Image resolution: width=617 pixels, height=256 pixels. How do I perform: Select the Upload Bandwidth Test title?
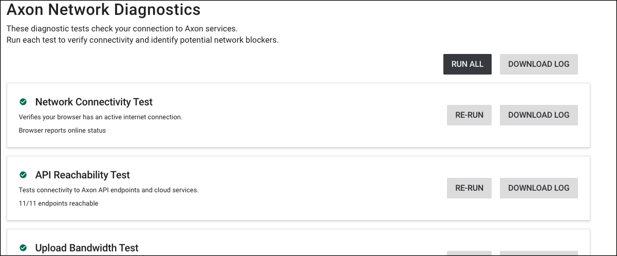click(x=87, y=248)
